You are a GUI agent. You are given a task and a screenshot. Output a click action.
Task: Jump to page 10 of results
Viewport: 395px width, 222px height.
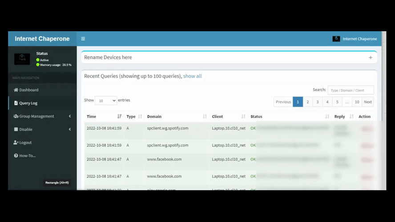click(x=357, y=102)
